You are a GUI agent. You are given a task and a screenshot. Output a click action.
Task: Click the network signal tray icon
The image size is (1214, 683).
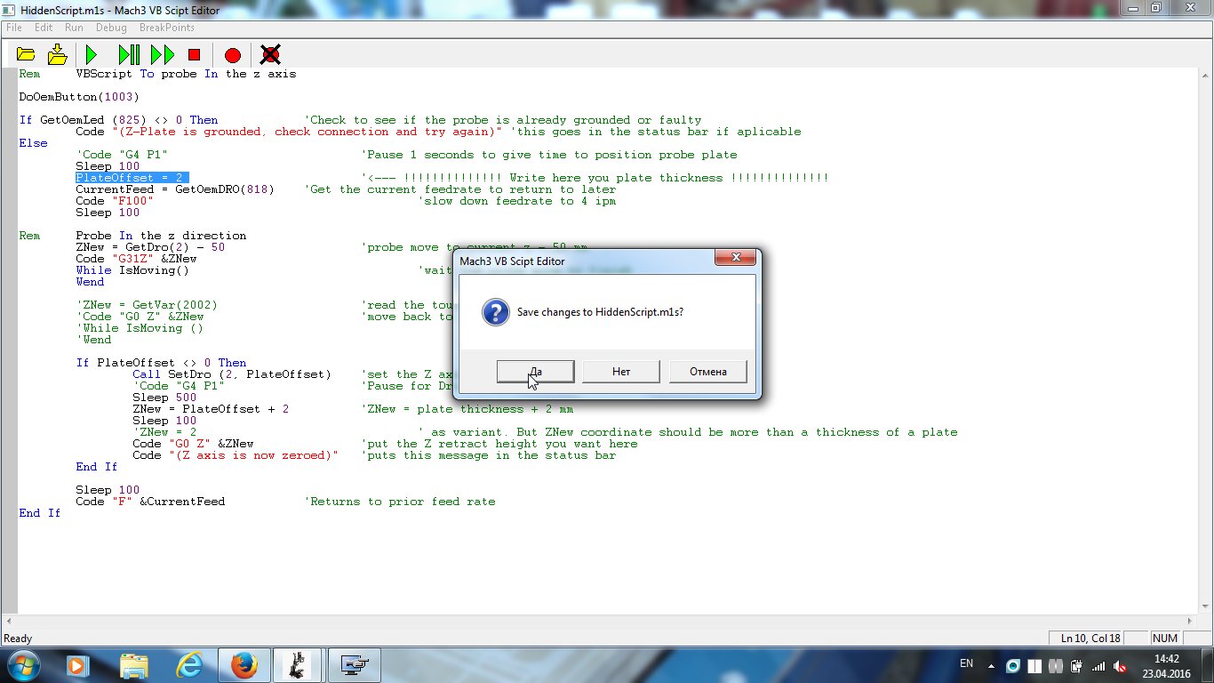click(1098, 665)
